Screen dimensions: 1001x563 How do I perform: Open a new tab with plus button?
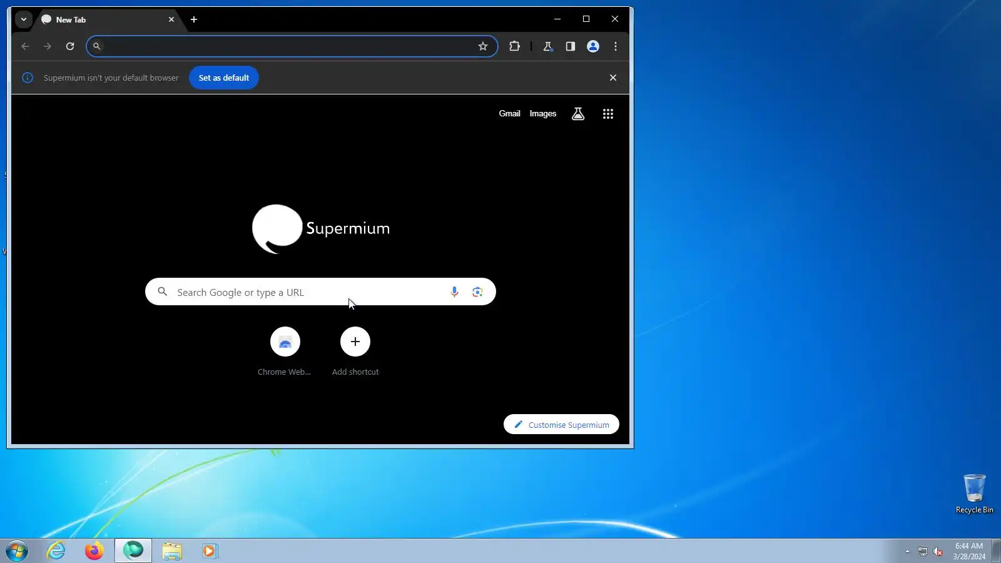point(194,19)
